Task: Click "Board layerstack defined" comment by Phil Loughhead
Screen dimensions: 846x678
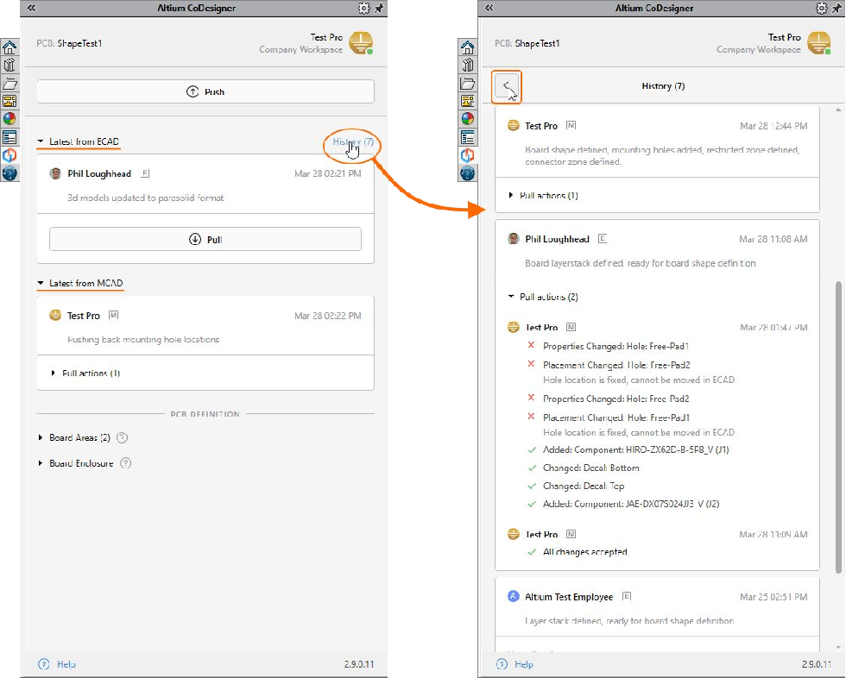Action: click(641, 263)
